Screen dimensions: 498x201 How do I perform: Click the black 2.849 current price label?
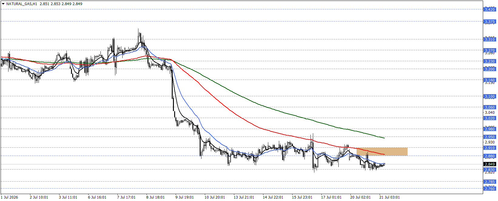[490, 164]
